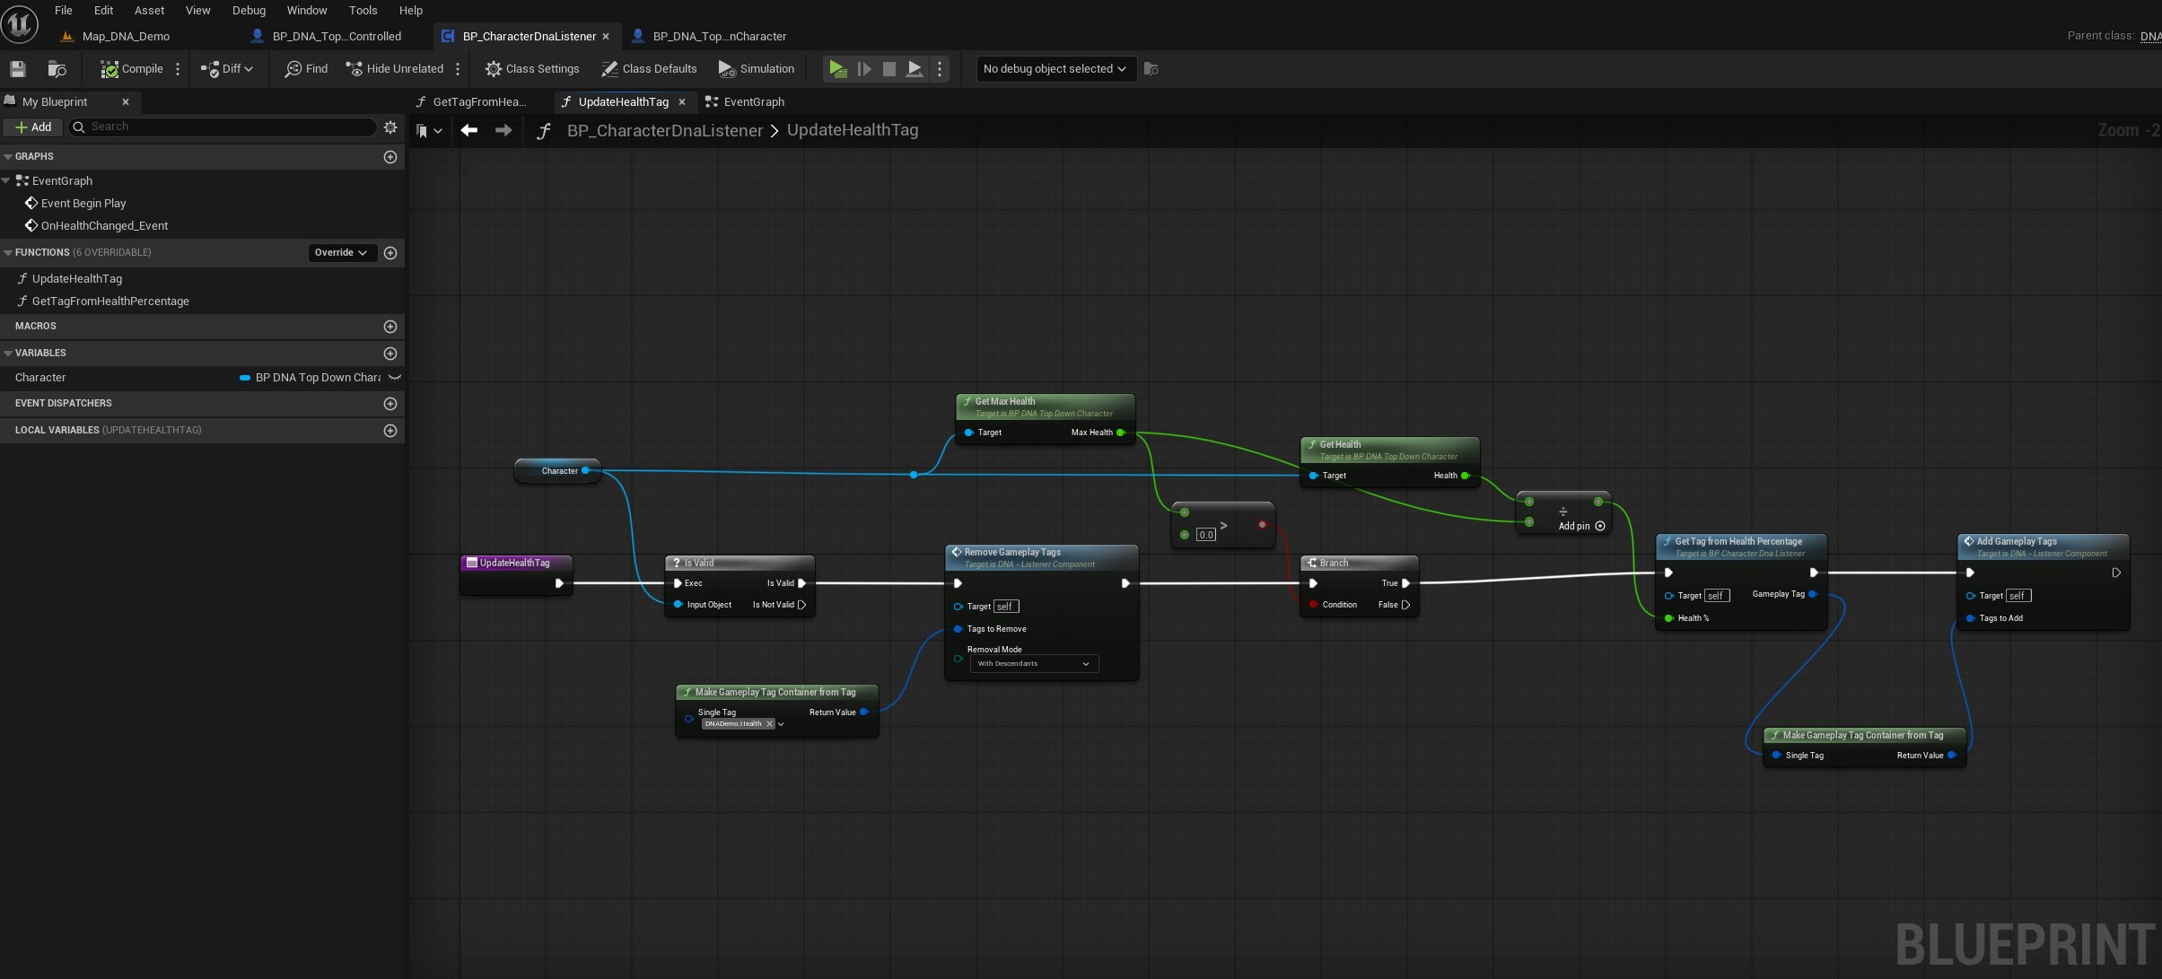Open Class Settings
The width and height of the screenshot is (2162, 979).
[532, 69]
